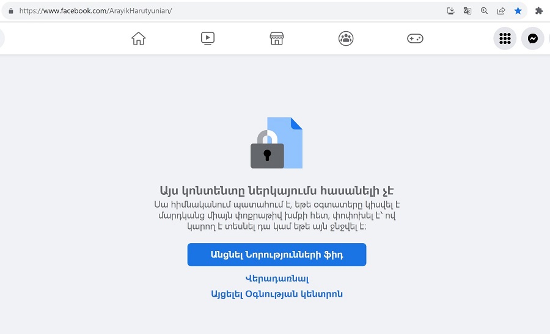The width and height of the screenshot is (550, 334).
Task: Click the translate page icon
Action: click(x=468, y=11)
